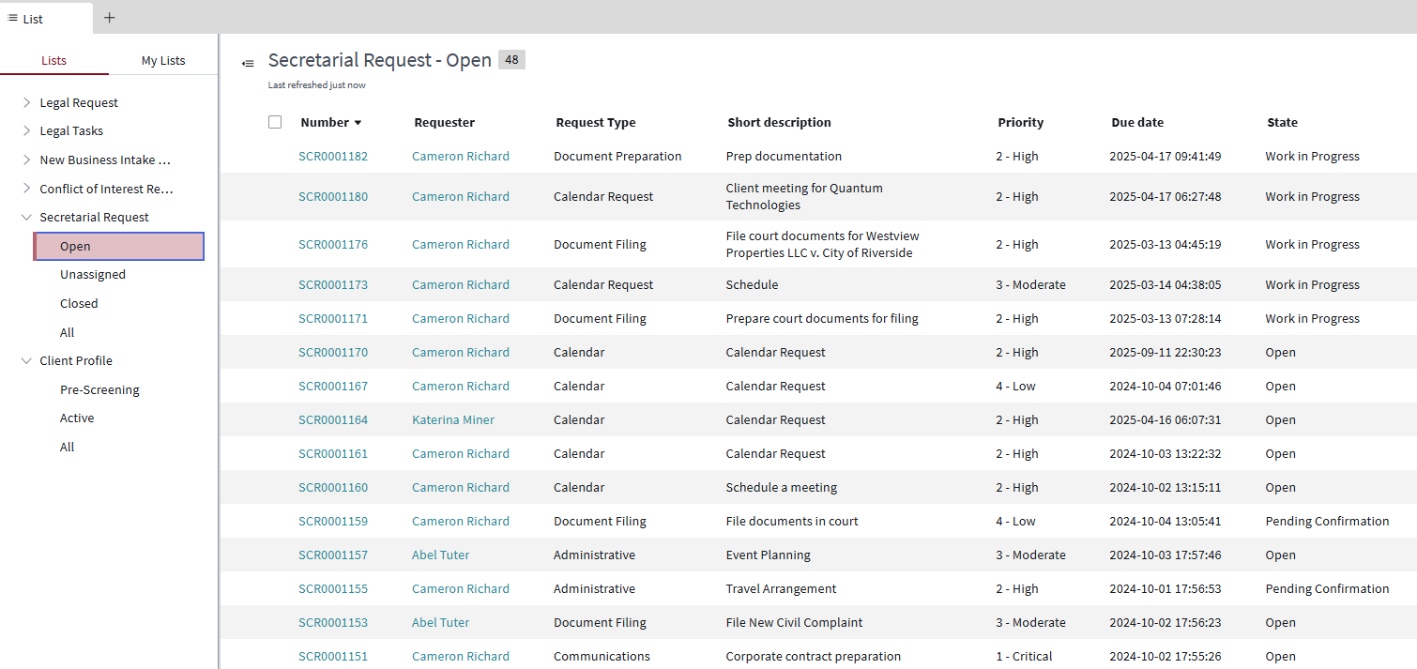Expand the Legal Tasks tree node

(x=26, y=130)
